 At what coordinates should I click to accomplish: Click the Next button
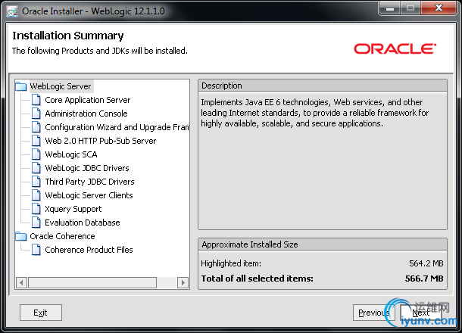click(x=421, y=313)
